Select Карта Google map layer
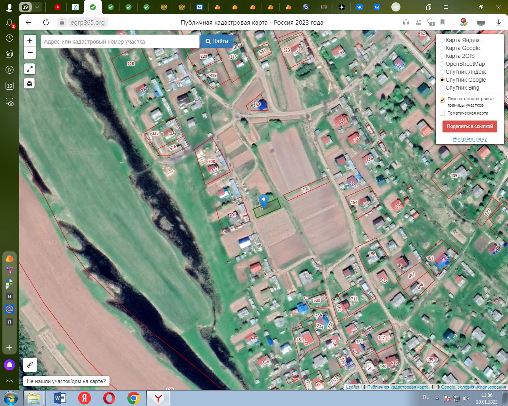 (442, 48)
